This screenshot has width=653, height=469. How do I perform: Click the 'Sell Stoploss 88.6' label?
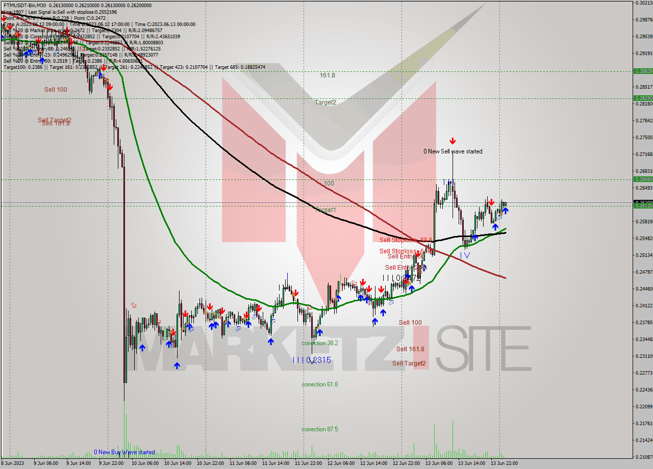click(406, 240)
